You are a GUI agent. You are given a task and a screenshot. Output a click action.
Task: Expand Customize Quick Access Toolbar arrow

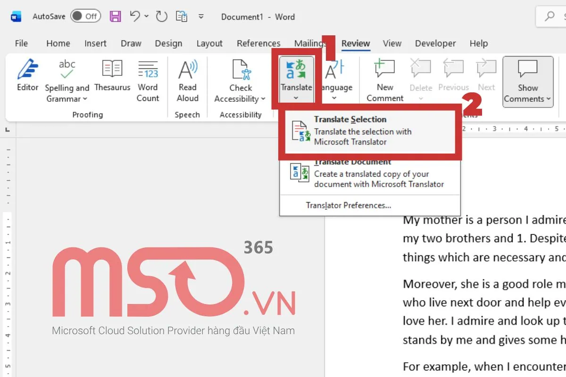(x=201, y=16)
